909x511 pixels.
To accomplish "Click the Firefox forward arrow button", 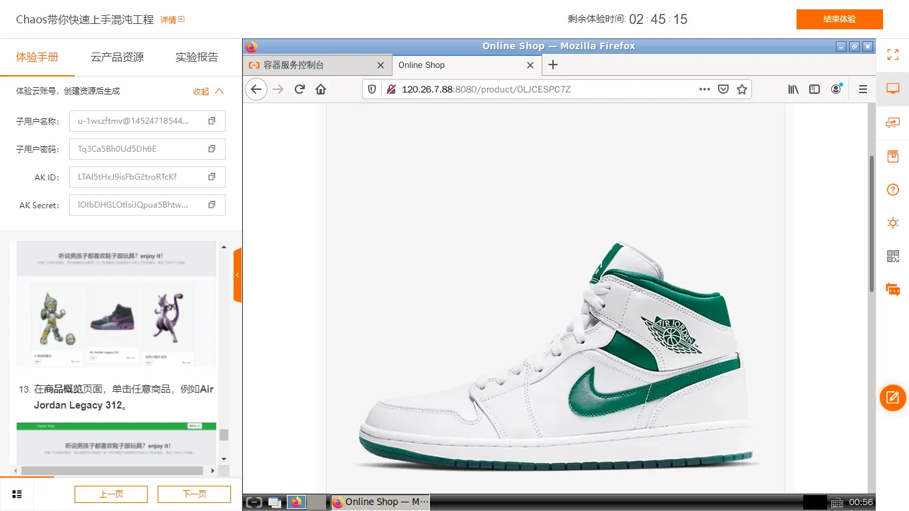I will click(278, 89).
